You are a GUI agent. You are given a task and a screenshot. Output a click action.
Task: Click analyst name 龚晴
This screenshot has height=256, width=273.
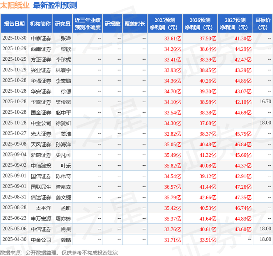tap(66, 240)
